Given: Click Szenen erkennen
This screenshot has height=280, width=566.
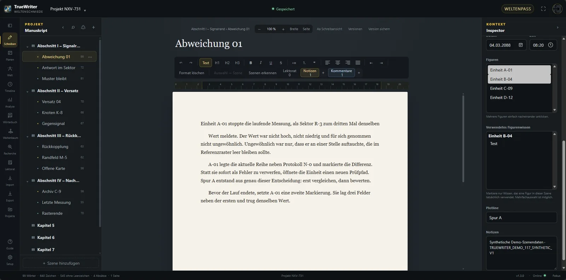Looking at the screenshot, I should pyautogui.click(x=262, y=73).
